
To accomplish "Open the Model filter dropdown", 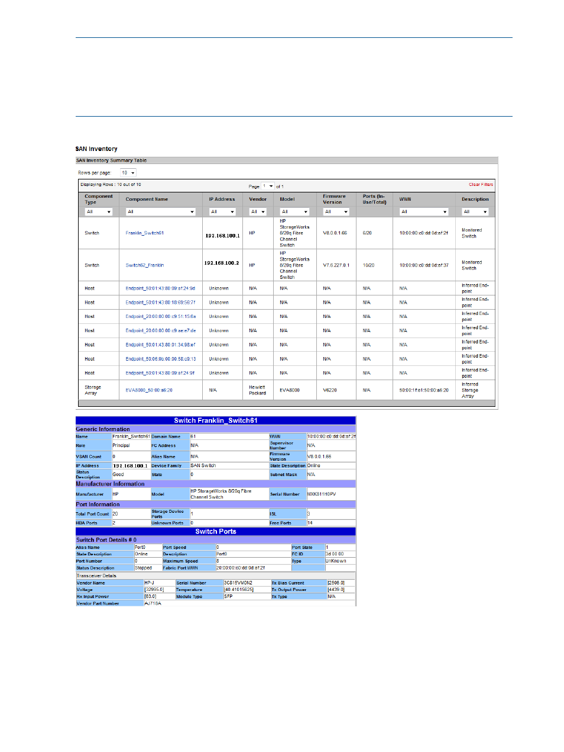I will pos(294,212).
